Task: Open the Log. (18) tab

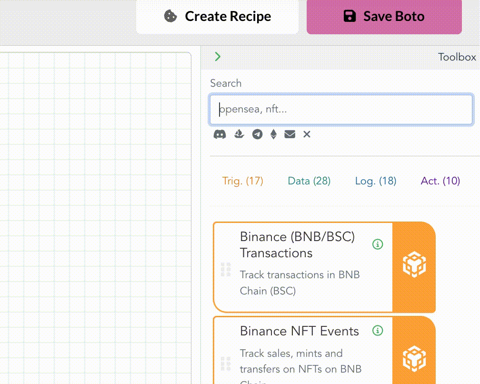Action: tap(376, 181)
